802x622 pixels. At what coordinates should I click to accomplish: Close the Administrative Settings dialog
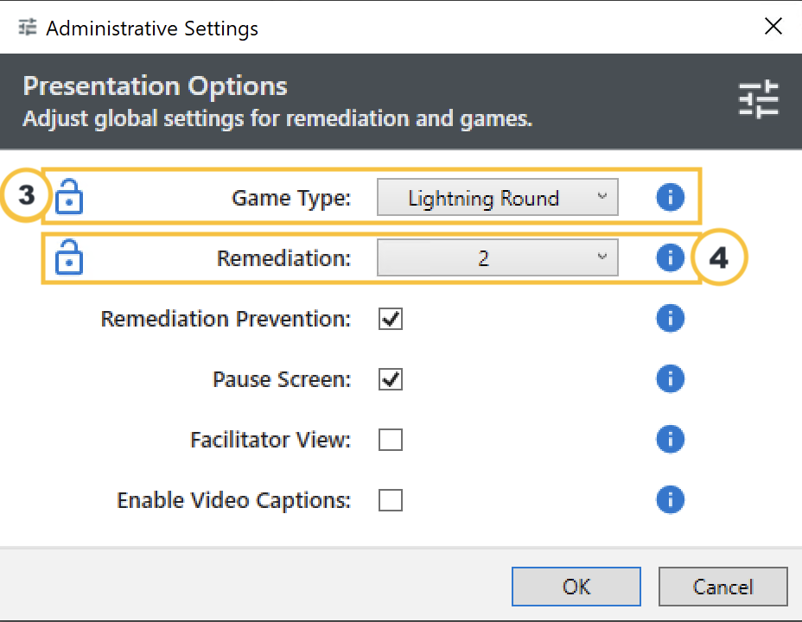tap(773, 27)
